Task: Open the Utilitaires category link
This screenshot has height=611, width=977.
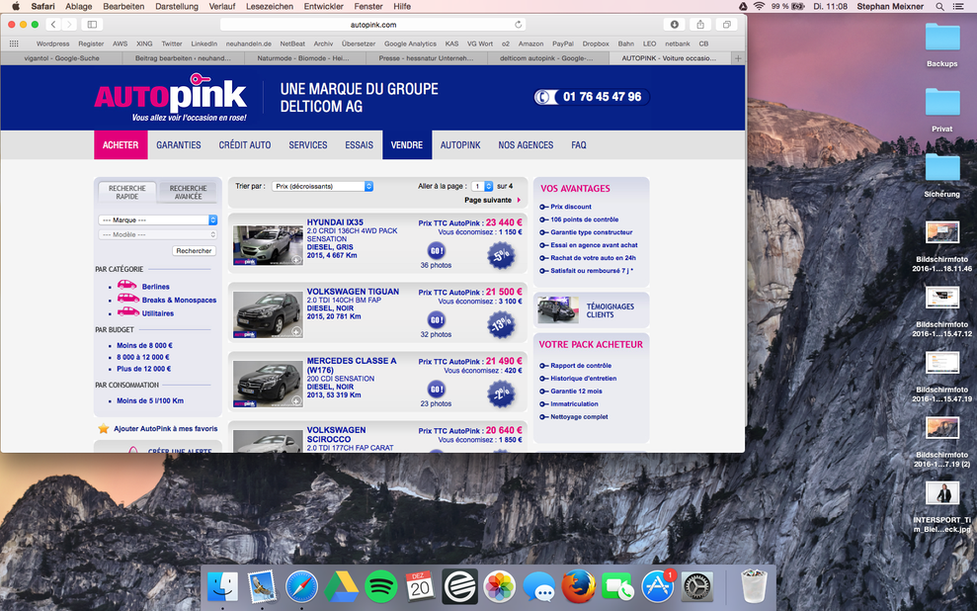Action: [x=158, y=313]
